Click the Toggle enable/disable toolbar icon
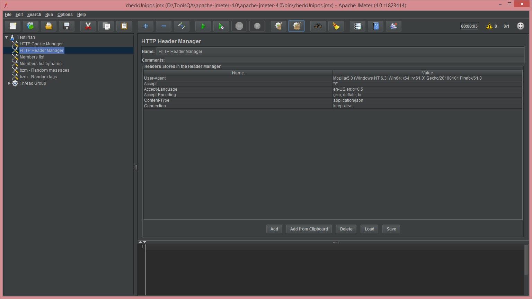This screenshot has height=299, width=532. (182, 26)
